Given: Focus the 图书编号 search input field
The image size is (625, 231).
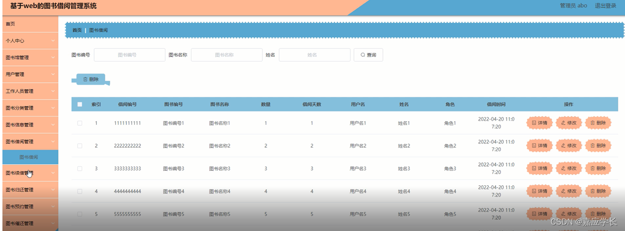Looking at the screenshot, I should [129, 55].
